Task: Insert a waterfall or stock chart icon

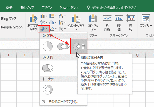Action: 61,16
